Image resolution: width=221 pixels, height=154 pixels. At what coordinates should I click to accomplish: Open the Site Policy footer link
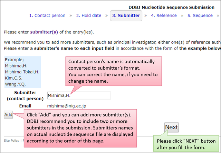[x=11, y=141]
